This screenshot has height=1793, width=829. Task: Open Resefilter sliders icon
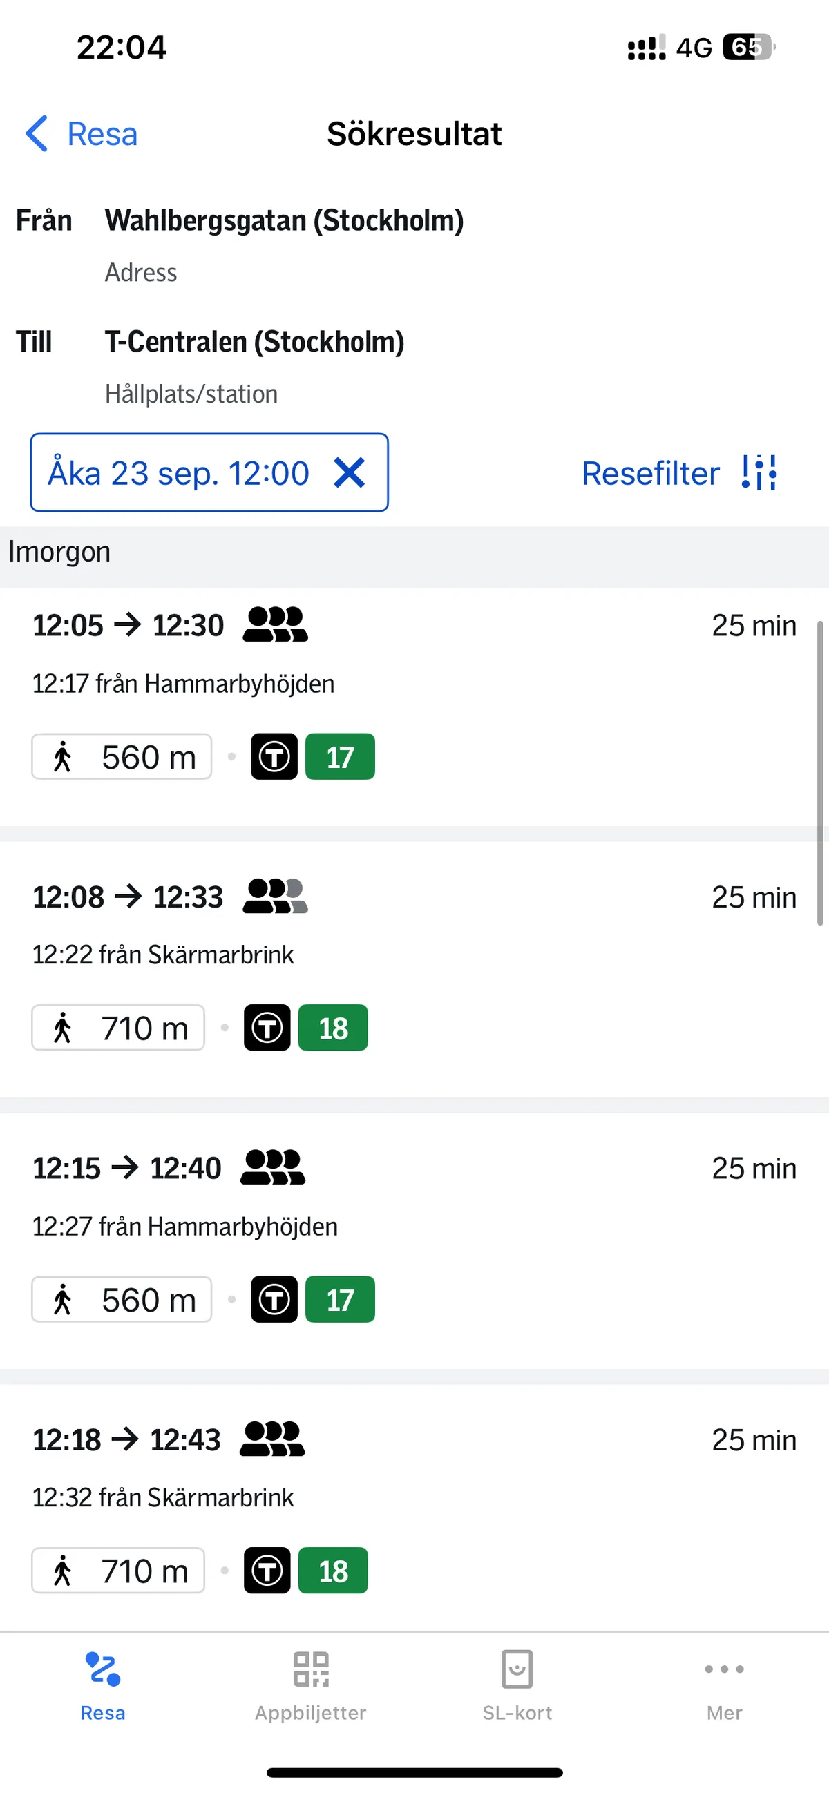pos(759,473)
